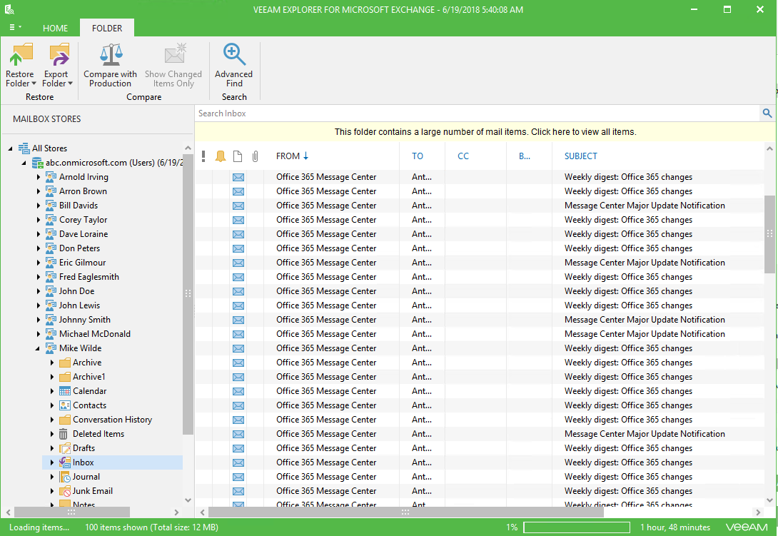
Task: Select the Archive folder under Mike Wilde
Action: (87, 363)
